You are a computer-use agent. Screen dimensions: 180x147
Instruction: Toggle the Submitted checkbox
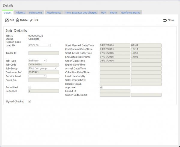30,87
